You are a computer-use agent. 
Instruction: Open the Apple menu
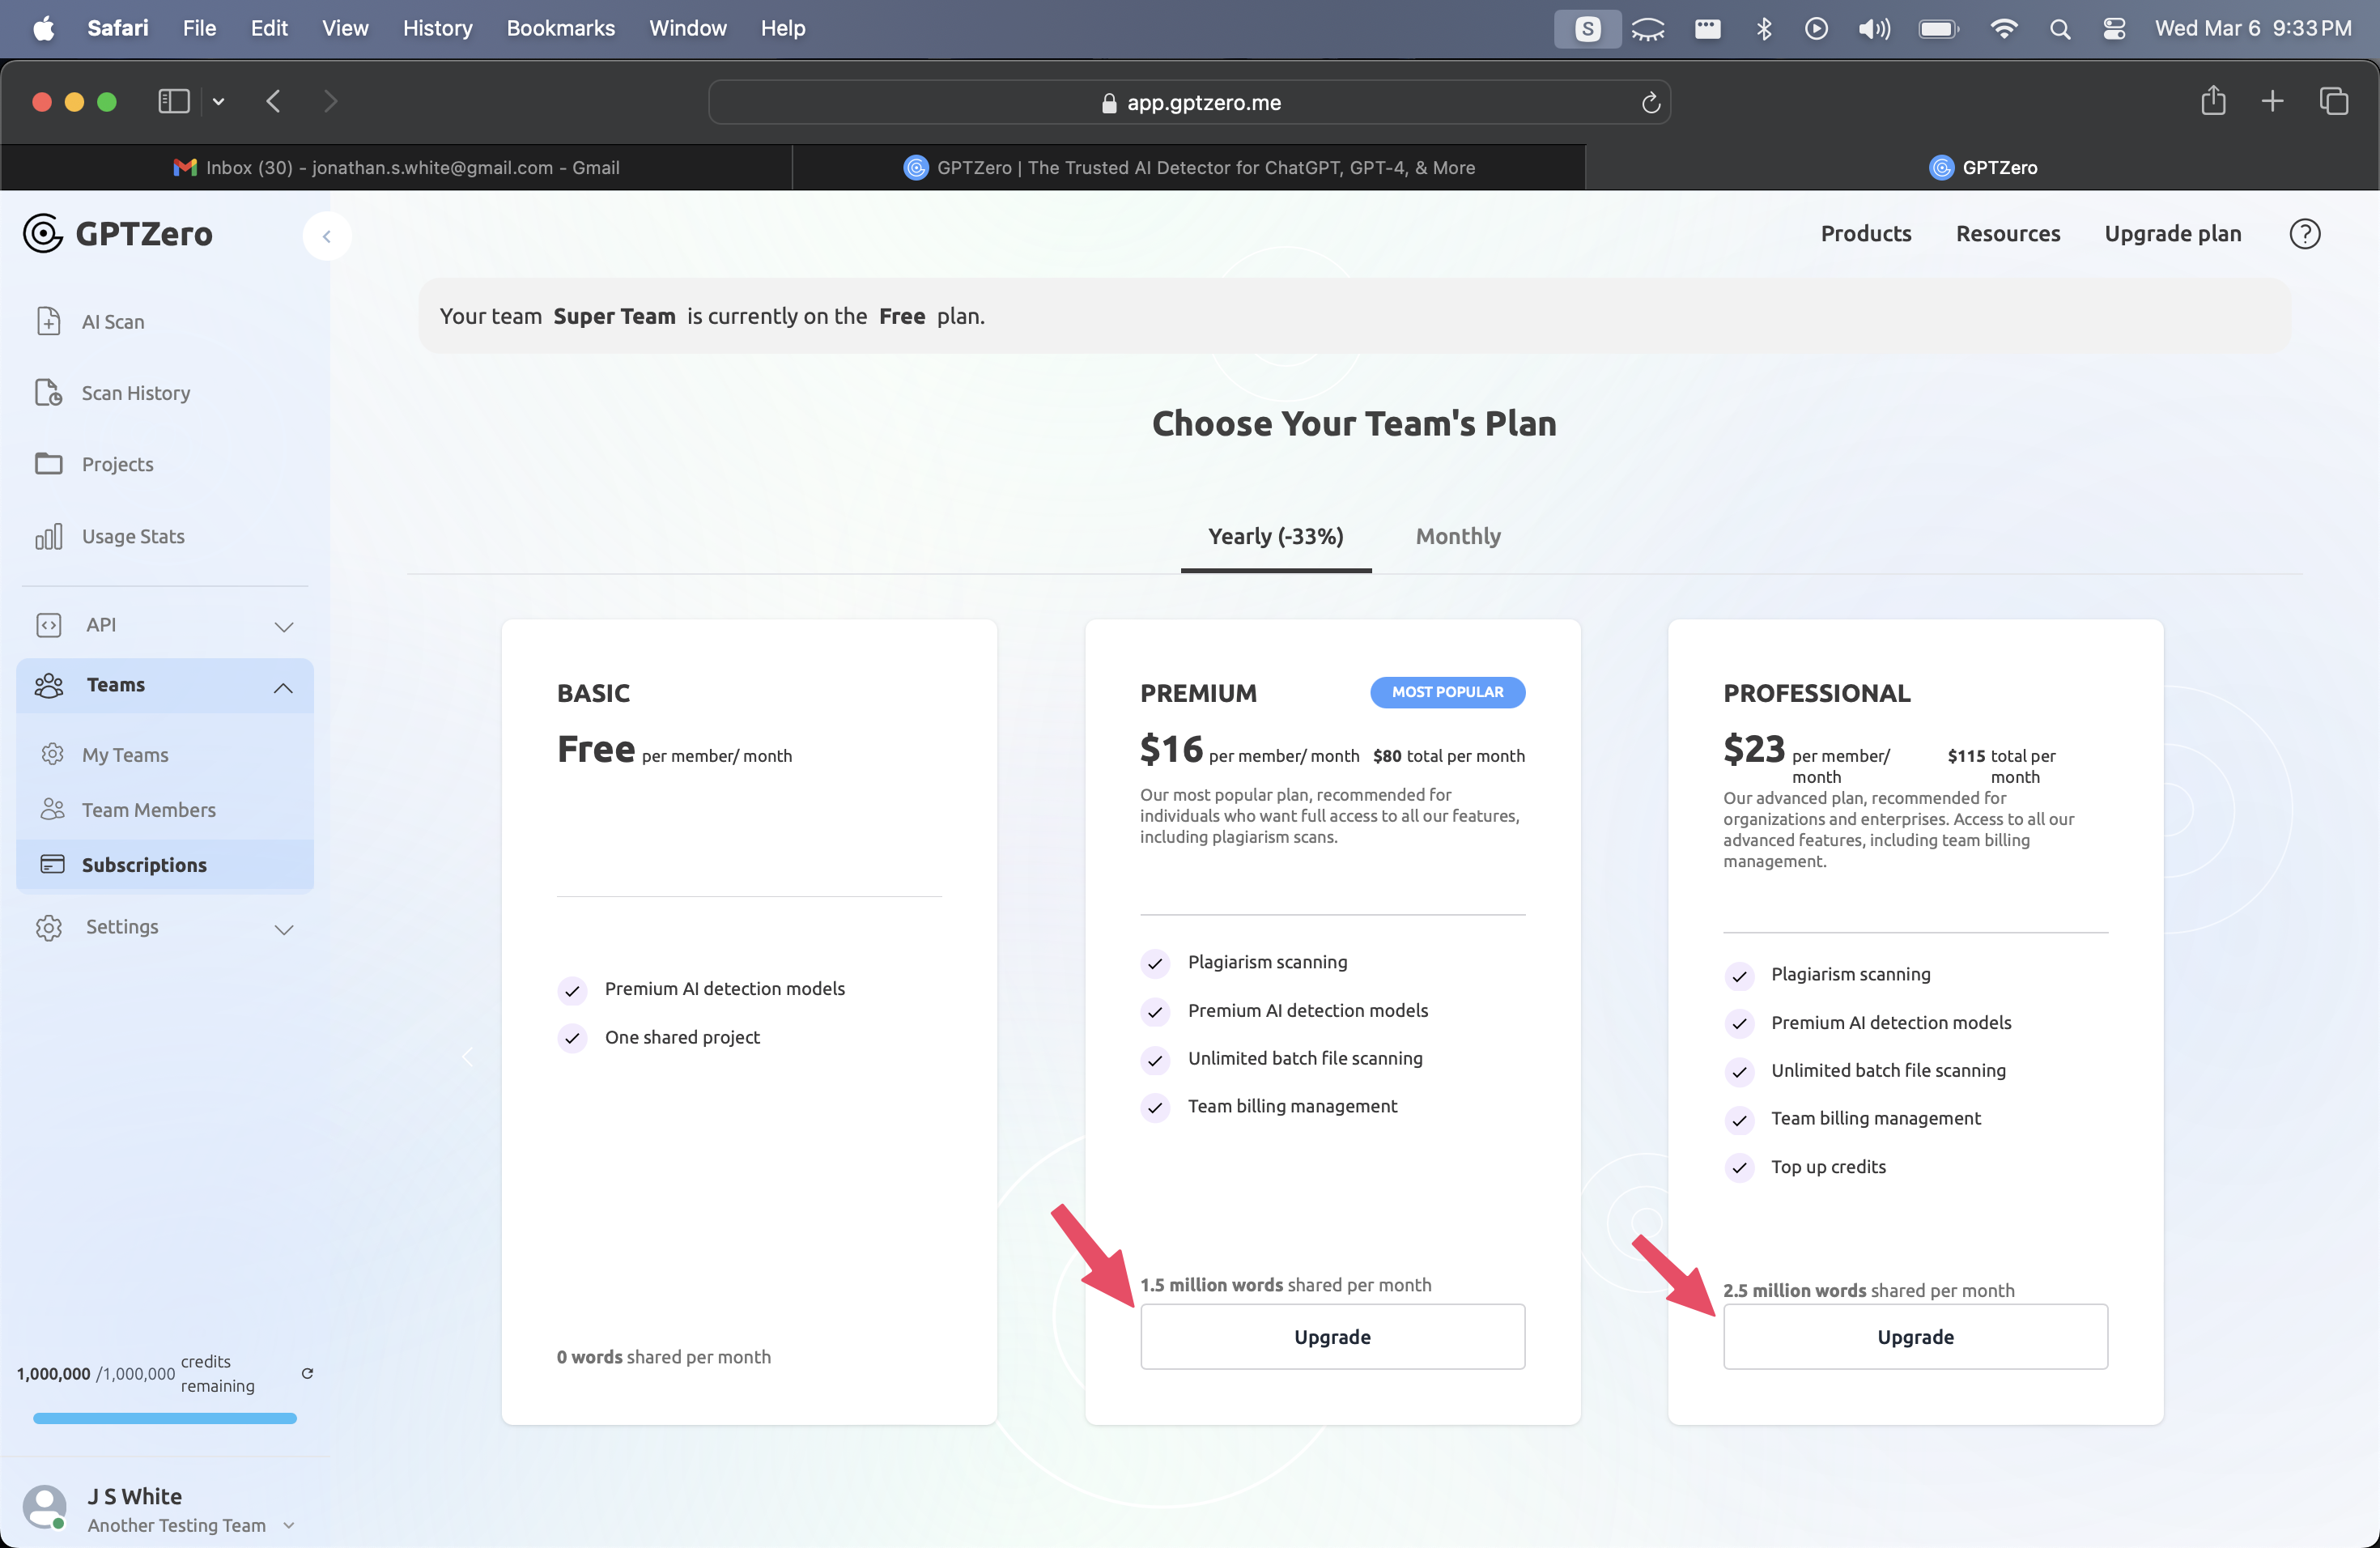(43, 29)
